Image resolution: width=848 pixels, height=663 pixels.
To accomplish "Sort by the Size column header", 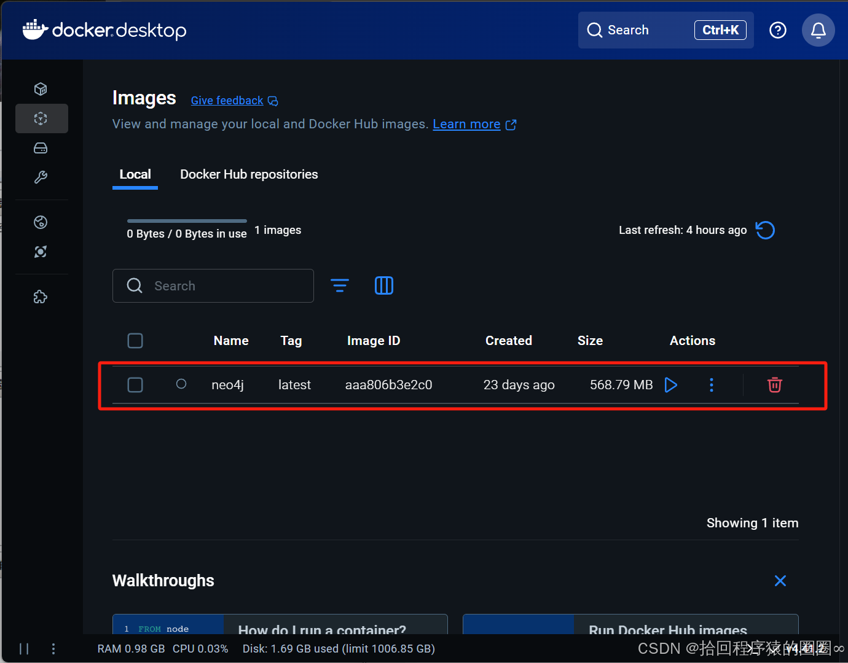I will [x=590, y=341].
